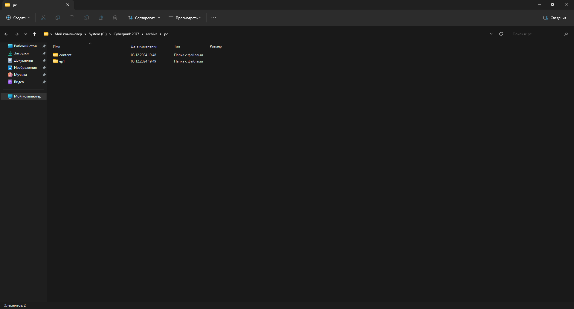This screenshot has height=309, width=574.
Task: Go up one directory level
Action: tap(35, 34)
